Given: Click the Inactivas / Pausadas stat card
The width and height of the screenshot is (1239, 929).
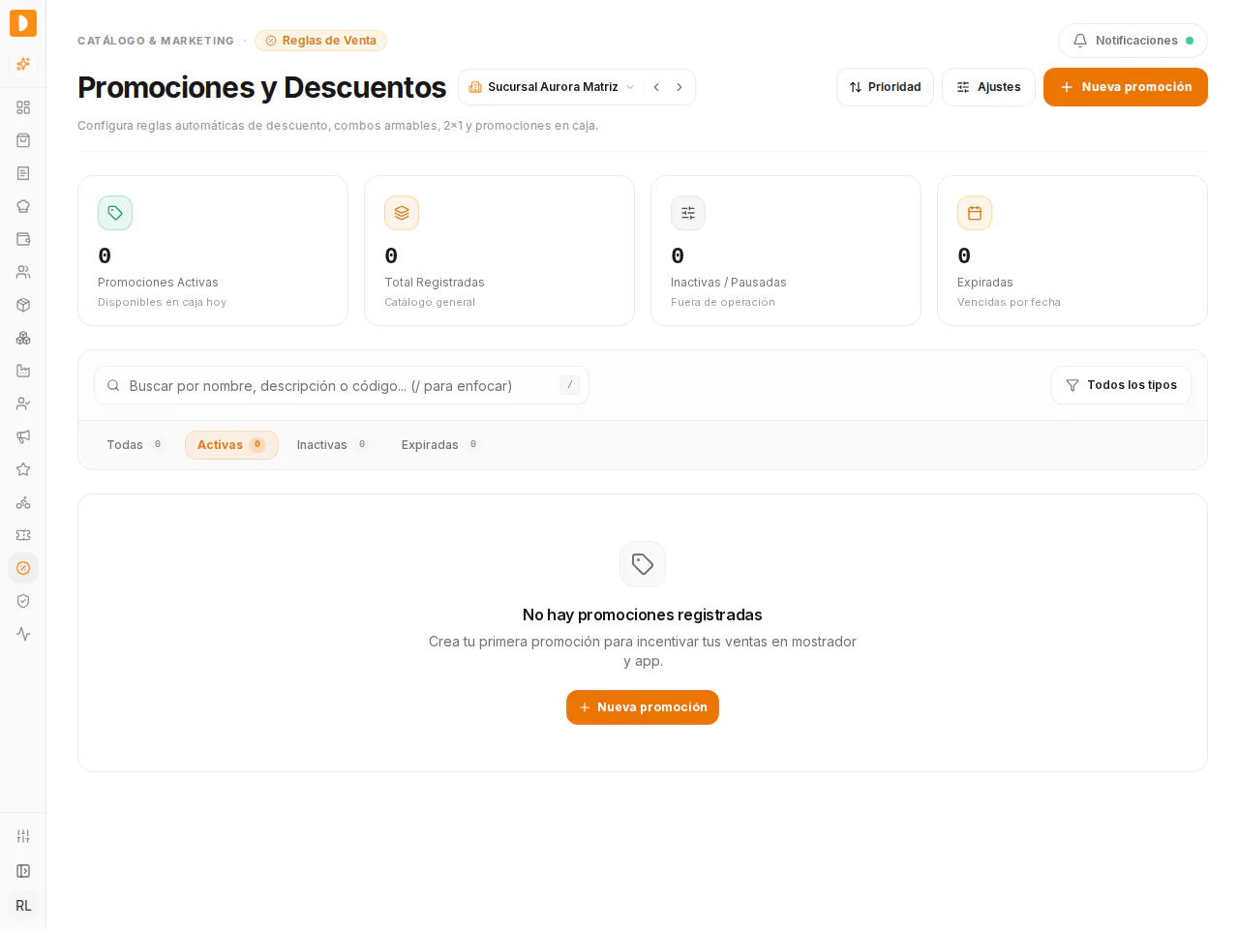Looking at the screenshot, I should tap(786, 251).
